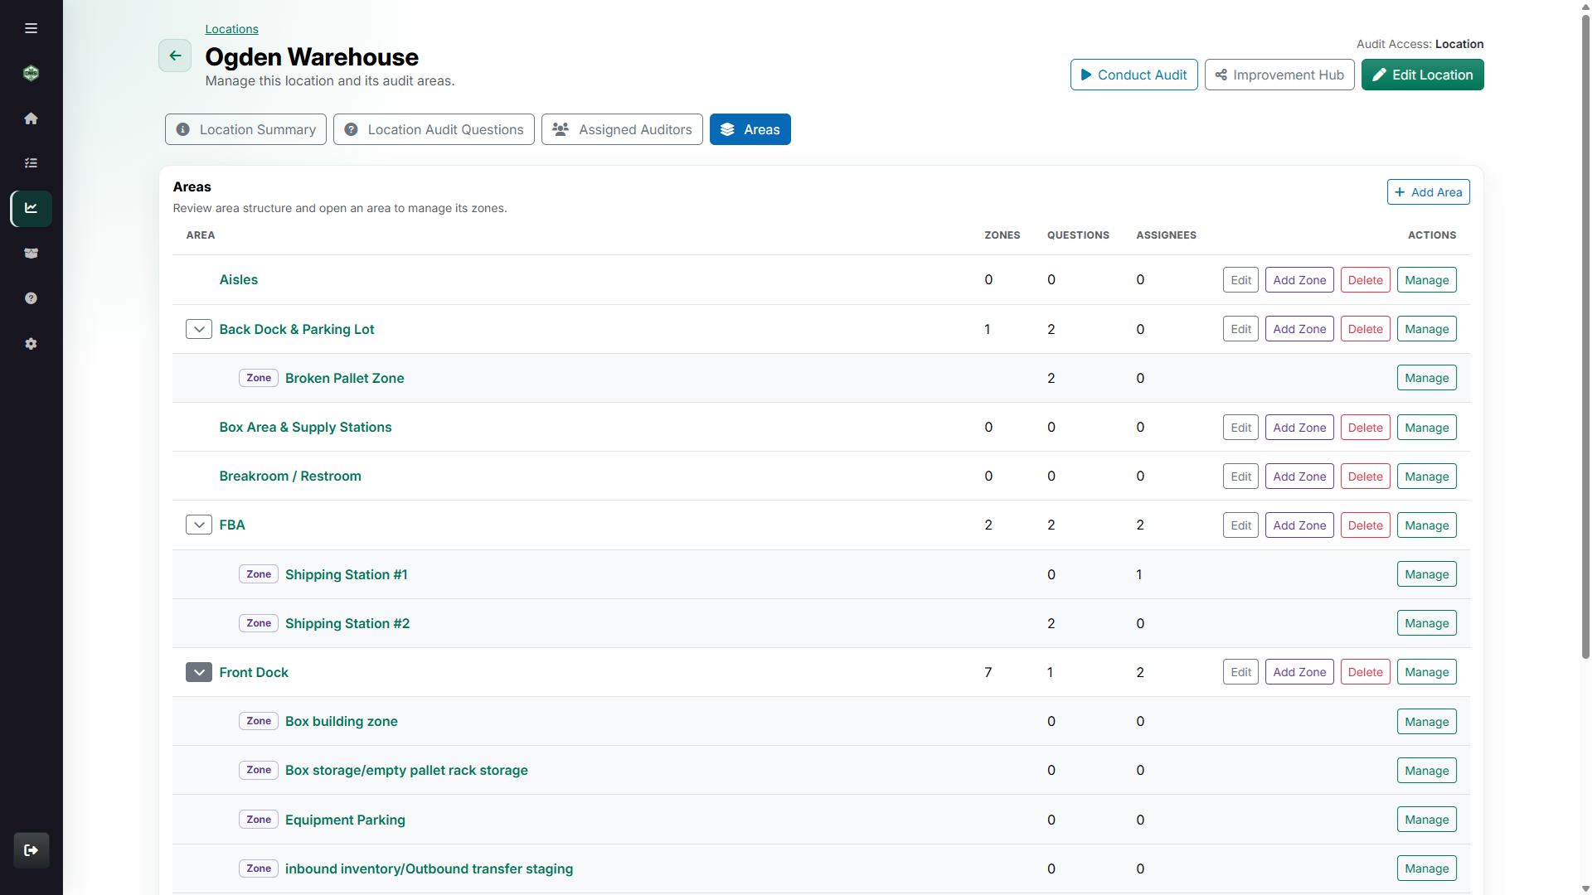Viewport: 1592px width, 895px height.
Task: Select the chart analytics sidebar icon
Action: click(x=32, y=208)
